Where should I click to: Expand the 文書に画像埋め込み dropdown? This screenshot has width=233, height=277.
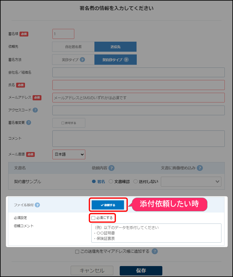[x=191, y=182]
